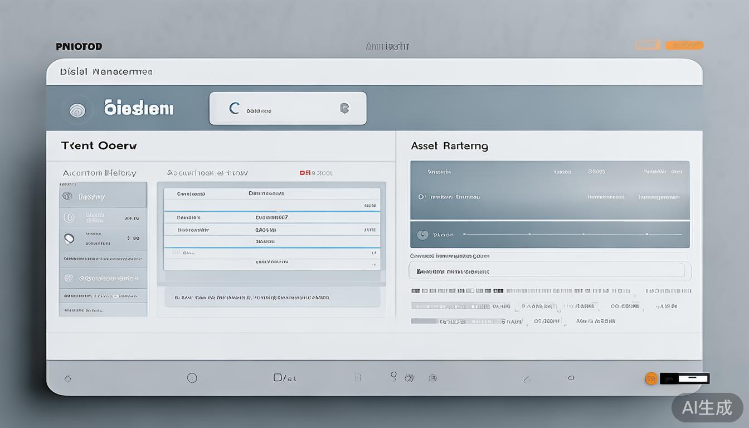Click the small icon at search box right end

(344, 108)
